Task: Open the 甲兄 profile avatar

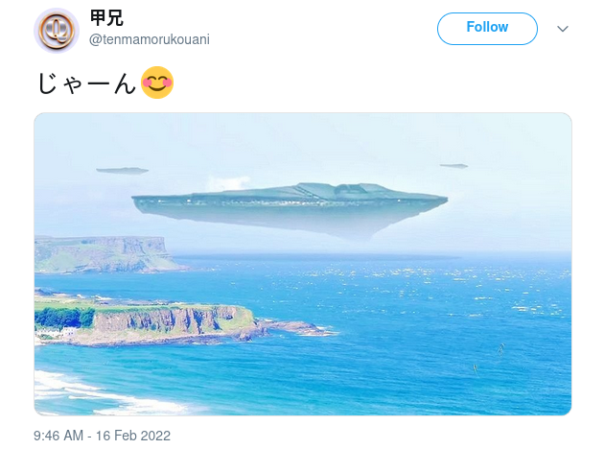Action: click(57, 31)
